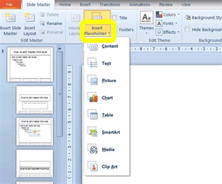
Task: Choose the Content placeholder icon
Action: coord(93,46)
